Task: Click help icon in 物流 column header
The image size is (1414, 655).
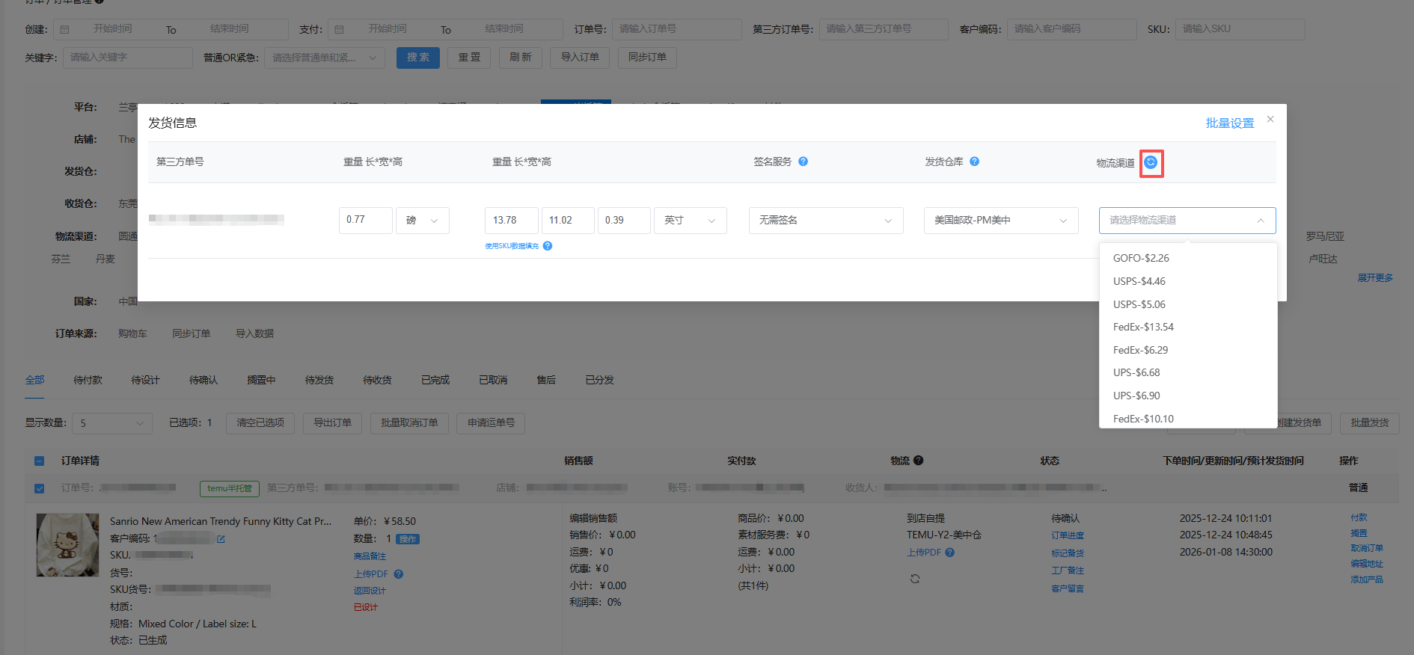Action: 918,461
